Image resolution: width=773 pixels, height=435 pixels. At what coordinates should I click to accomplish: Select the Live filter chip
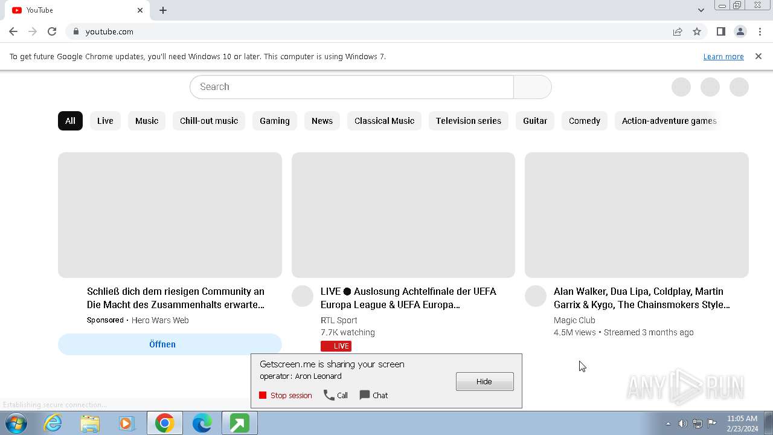[x=105, y=121]
